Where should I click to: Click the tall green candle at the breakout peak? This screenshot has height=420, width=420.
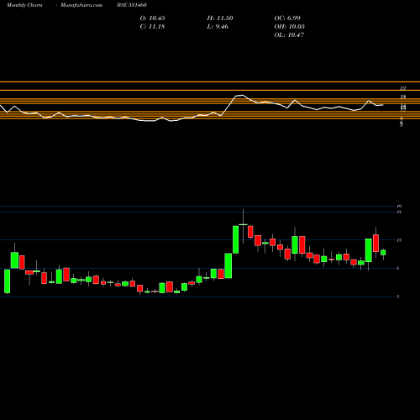[236, 239]
